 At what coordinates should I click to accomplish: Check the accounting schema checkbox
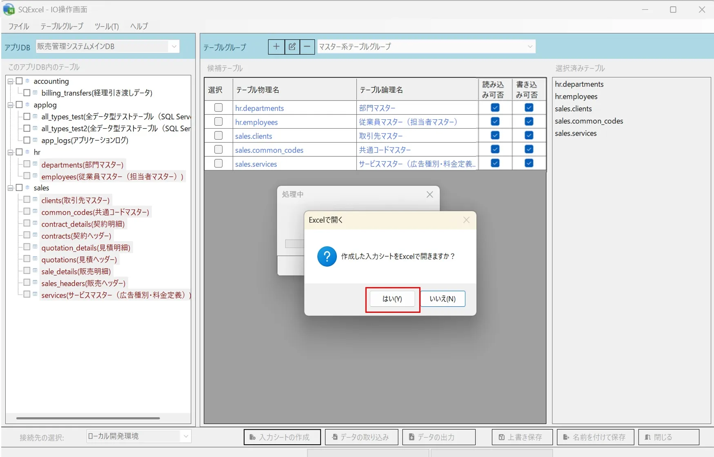coord(19,81)
